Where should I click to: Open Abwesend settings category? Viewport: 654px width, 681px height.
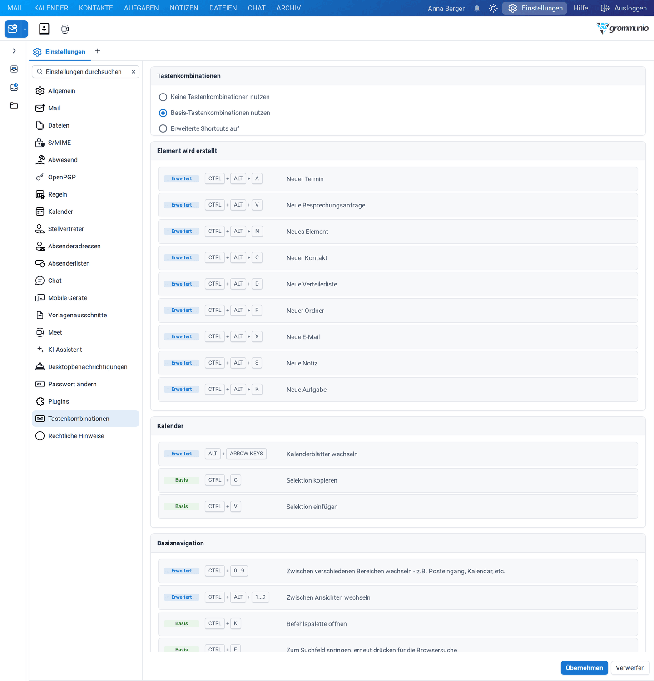(85, 160)
